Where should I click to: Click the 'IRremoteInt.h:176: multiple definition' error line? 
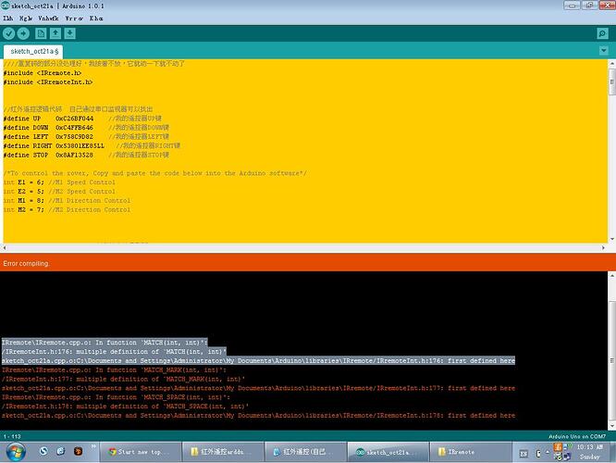[114, 352]
